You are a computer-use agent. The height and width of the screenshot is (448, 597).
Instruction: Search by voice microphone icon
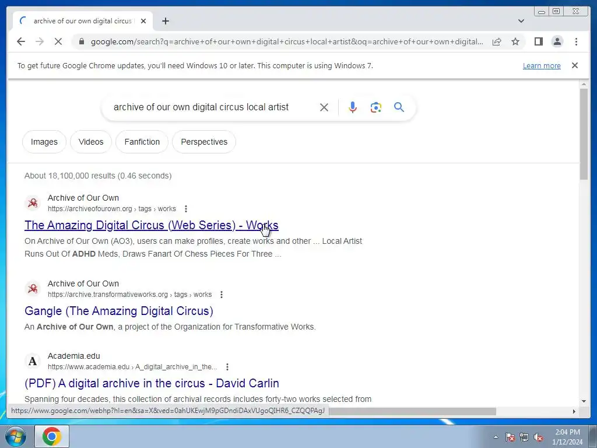(353, 107)
